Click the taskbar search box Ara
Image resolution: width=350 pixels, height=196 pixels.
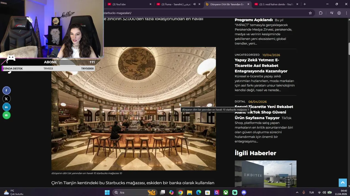pos(135,192)
